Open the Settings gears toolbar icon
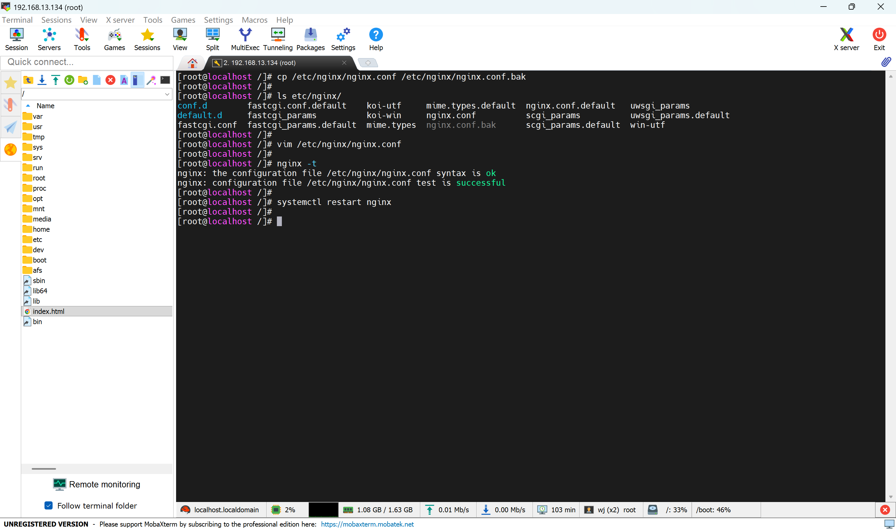The image size is (896, 530). coord(343,39)
